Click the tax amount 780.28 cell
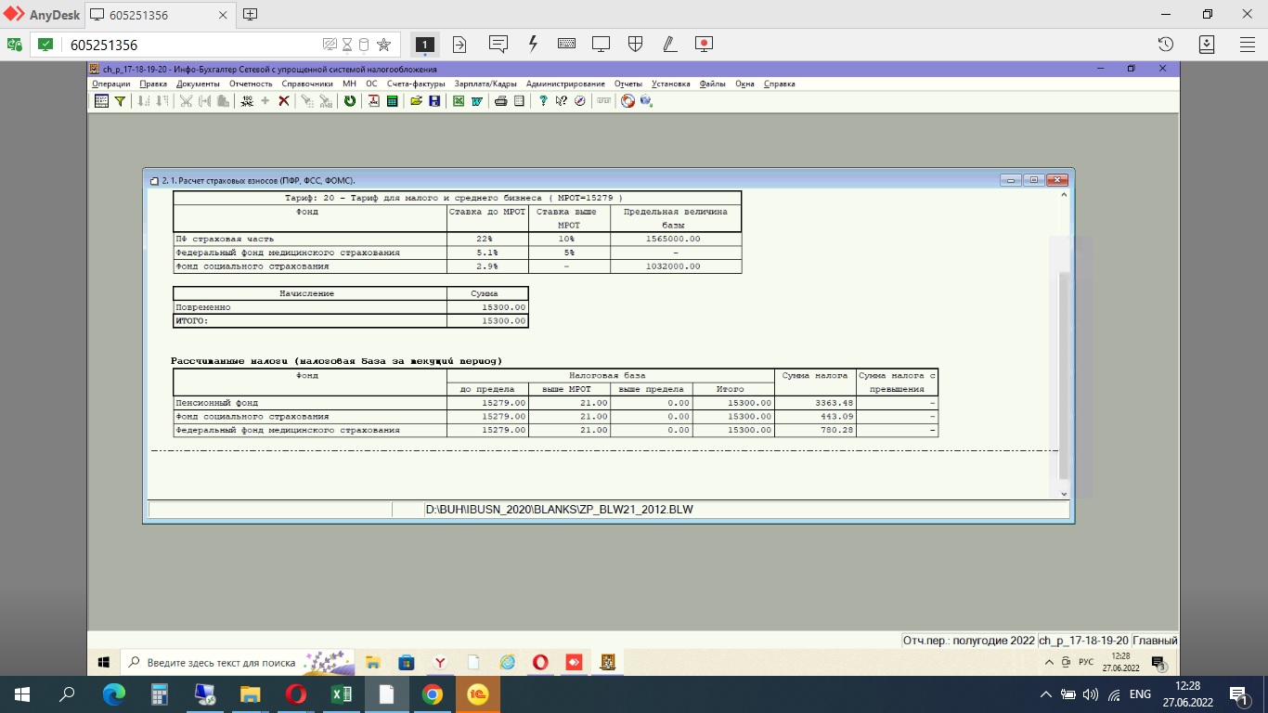The height and width of the screenshot is (713, 1268). [x=815, y=431]
